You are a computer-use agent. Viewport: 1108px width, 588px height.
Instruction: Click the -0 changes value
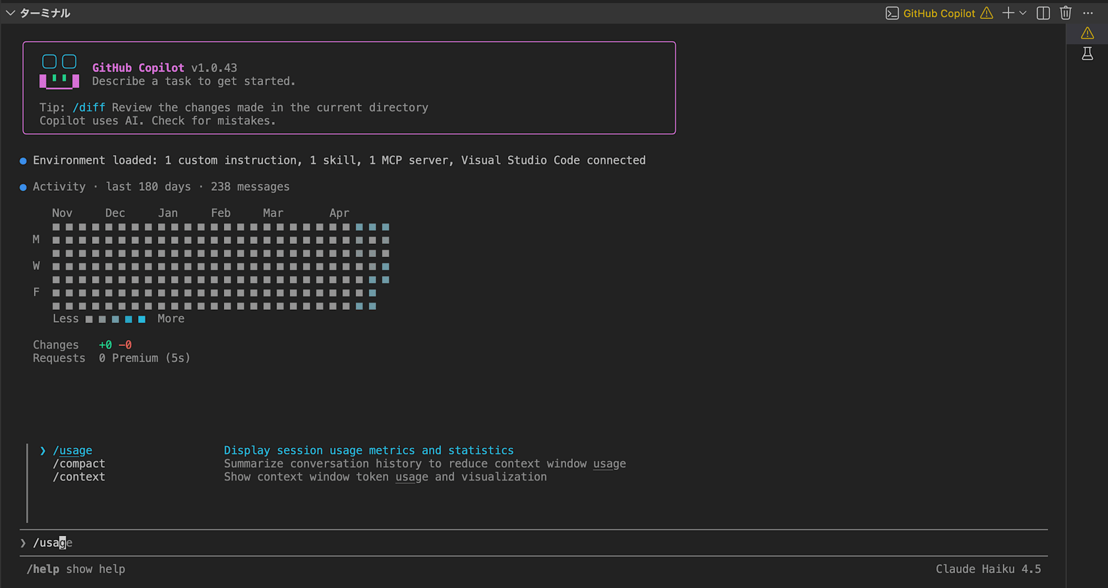pyautogui.click(x=125, y=345)
